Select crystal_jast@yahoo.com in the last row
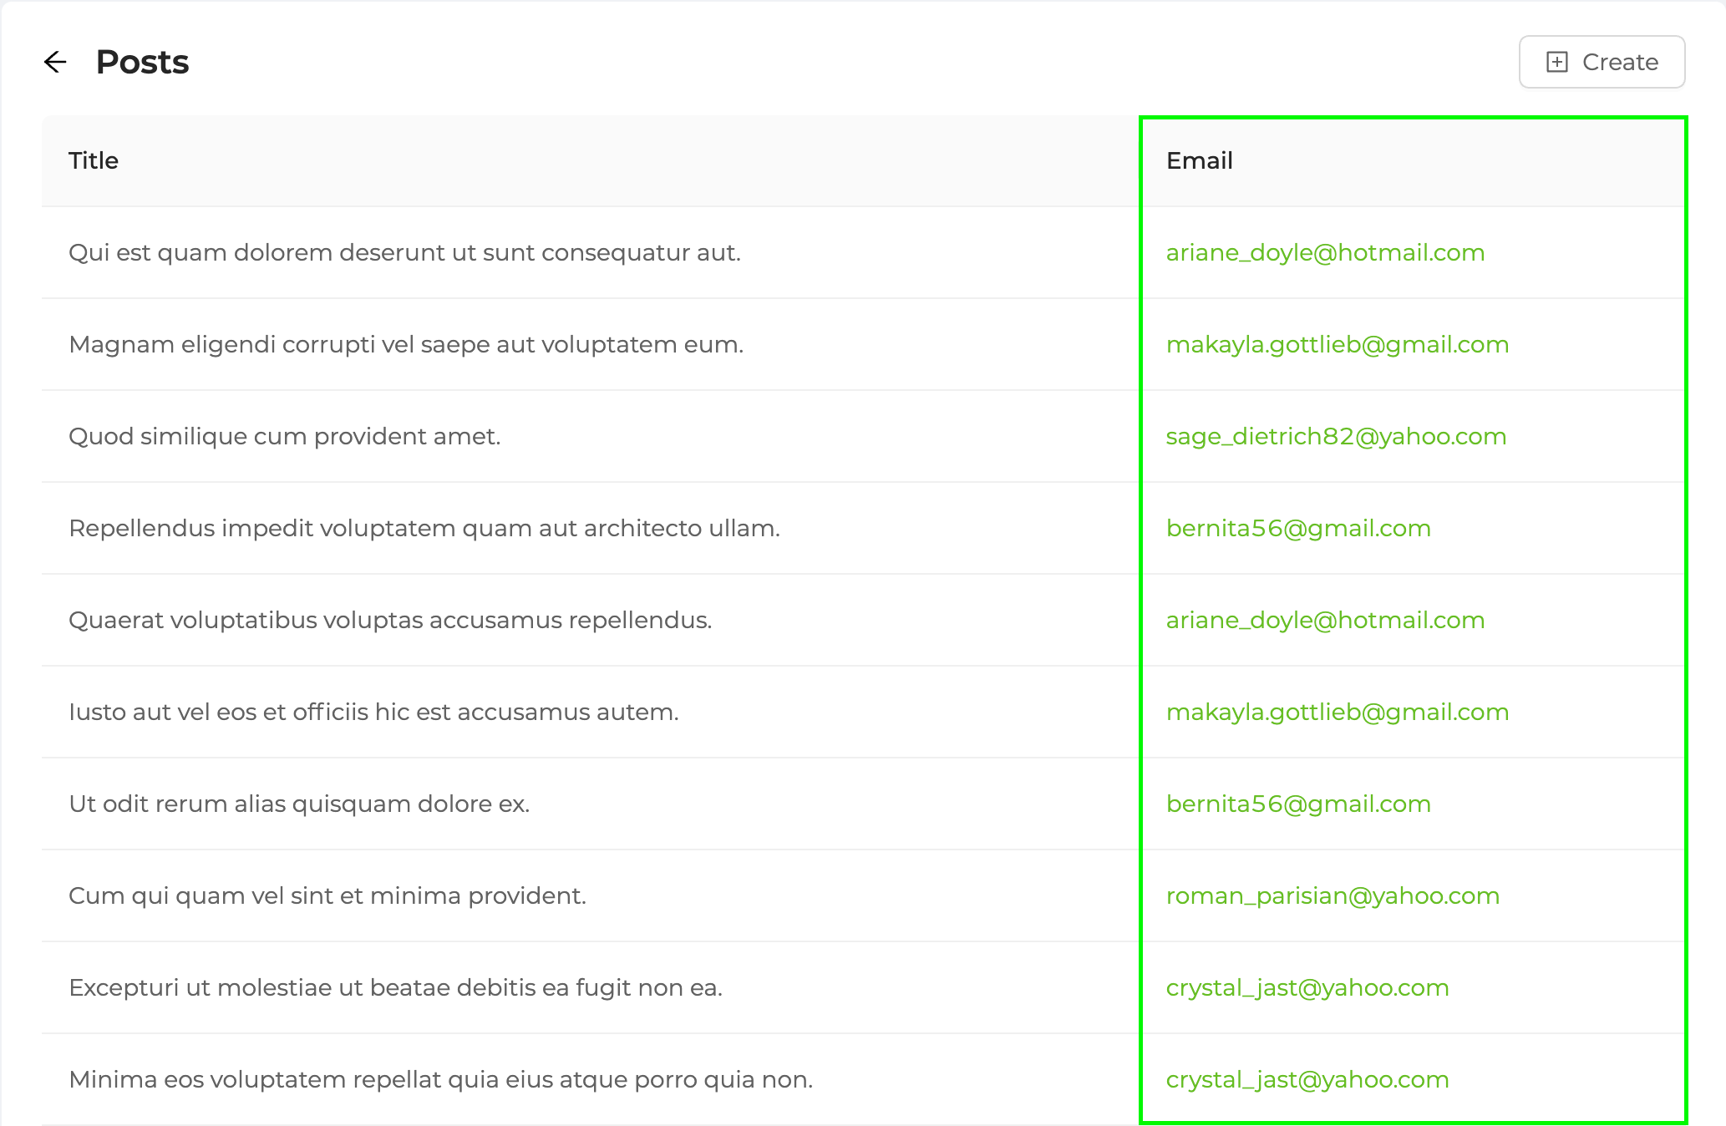Viewport: 1726px width, 1126px height. coord(1307,1079)
